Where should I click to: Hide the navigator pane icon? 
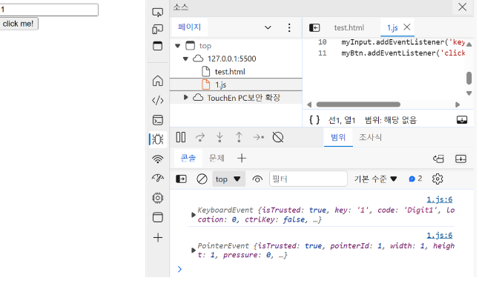(314, 27)
